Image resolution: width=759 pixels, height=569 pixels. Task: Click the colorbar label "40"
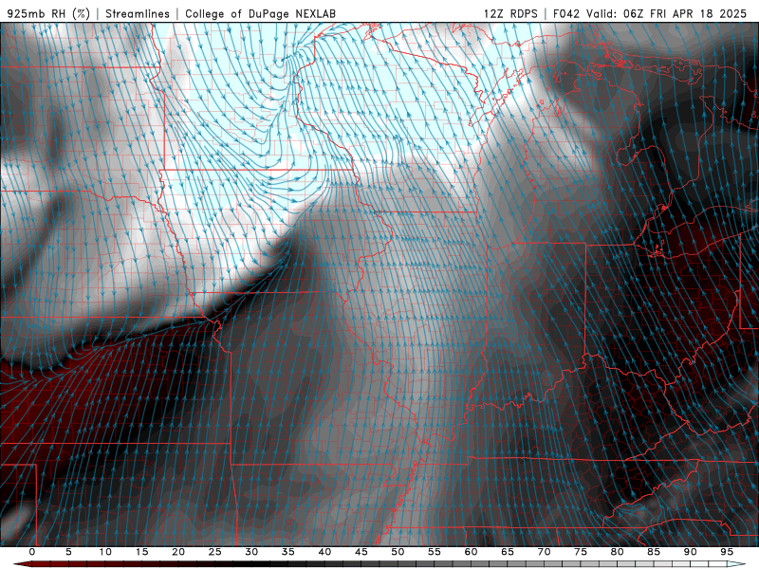tap(324, 552)
